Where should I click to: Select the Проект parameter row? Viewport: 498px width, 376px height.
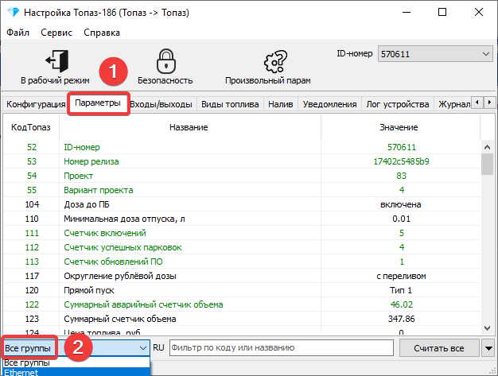pos(242,176)
